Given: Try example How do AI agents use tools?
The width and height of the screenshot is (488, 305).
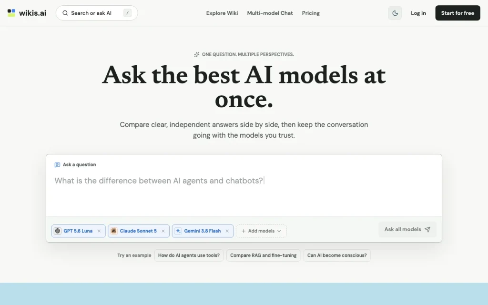Looking at the screenshot, I should [x=189, y=255].
